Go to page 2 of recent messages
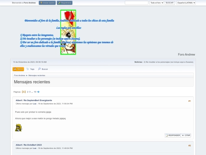The image size is (206, 155). 28,92
